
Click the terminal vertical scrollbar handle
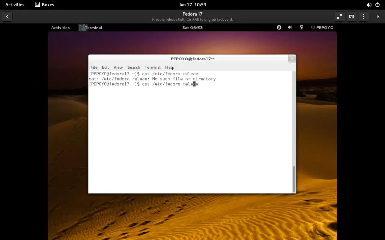coord(294,179)
